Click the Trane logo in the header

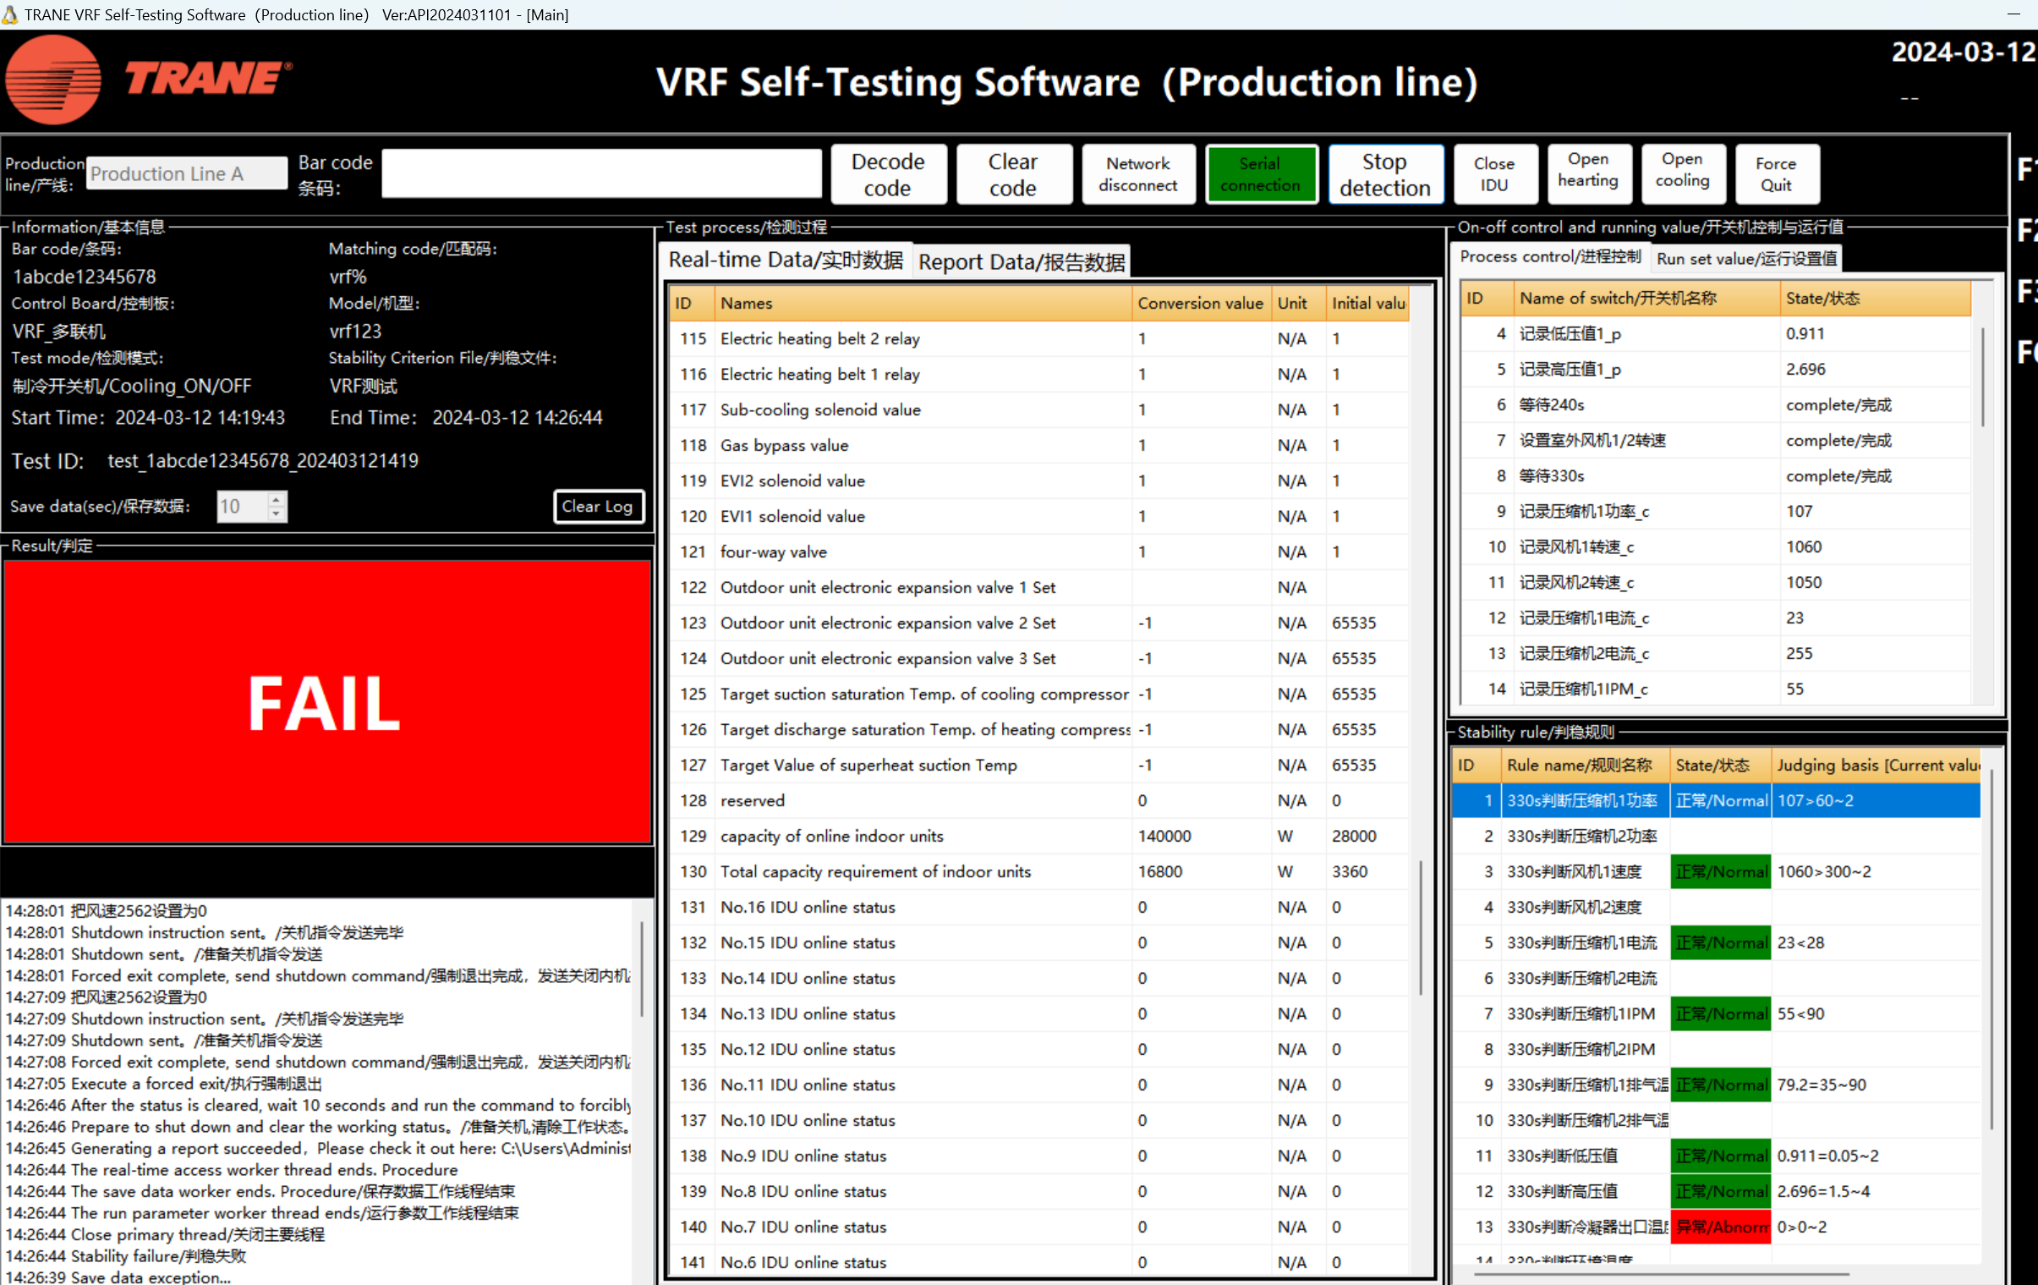(148, 80)
